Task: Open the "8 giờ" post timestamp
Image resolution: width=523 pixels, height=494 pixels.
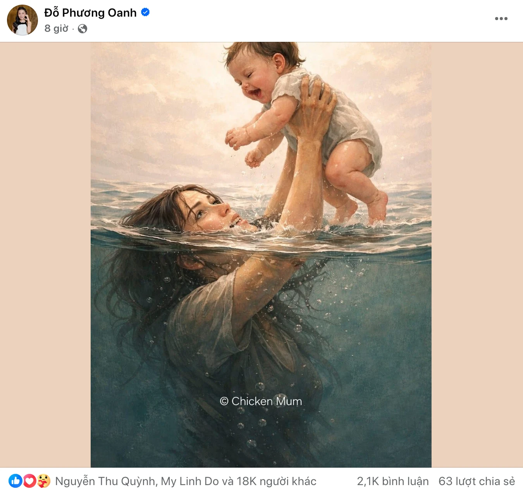Action: click(56, 29)
